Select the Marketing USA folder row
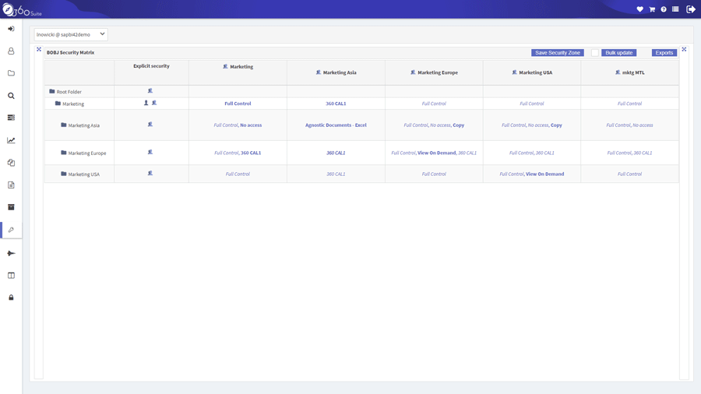Viewport: 701px width, 394px height. pos(79,174)
